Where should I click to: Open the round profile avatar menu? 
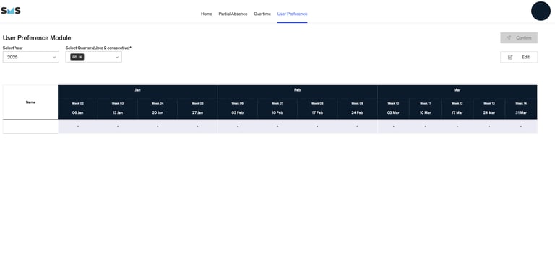[541, 11]
